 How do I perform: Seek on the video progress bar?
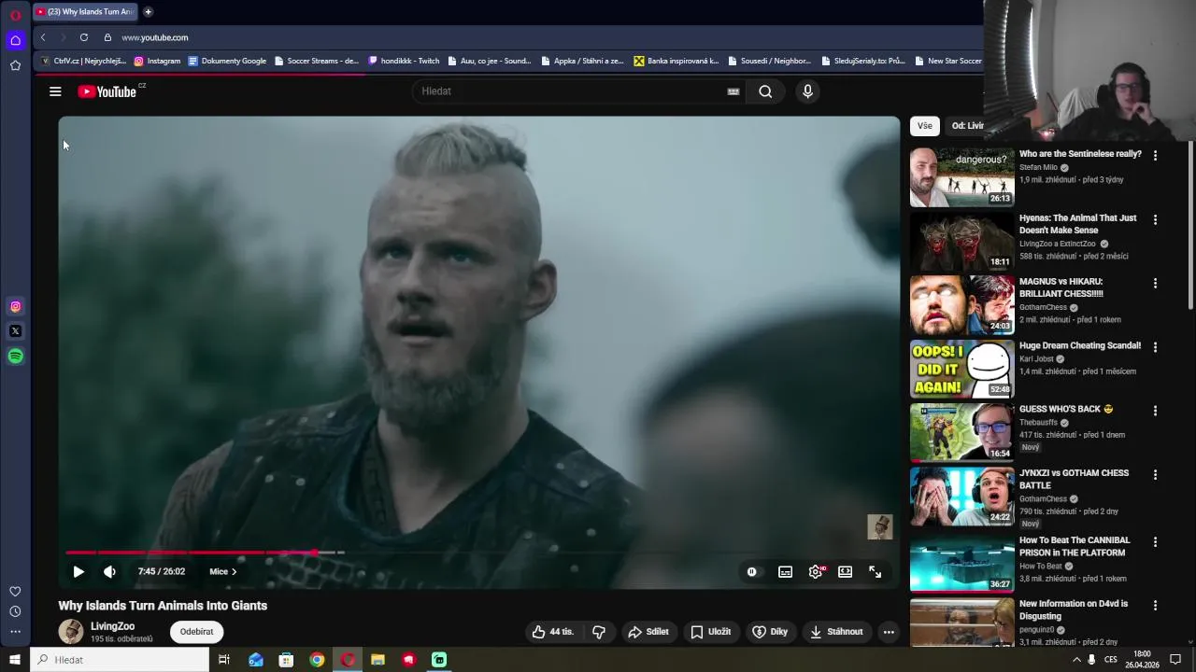[478, 553]
